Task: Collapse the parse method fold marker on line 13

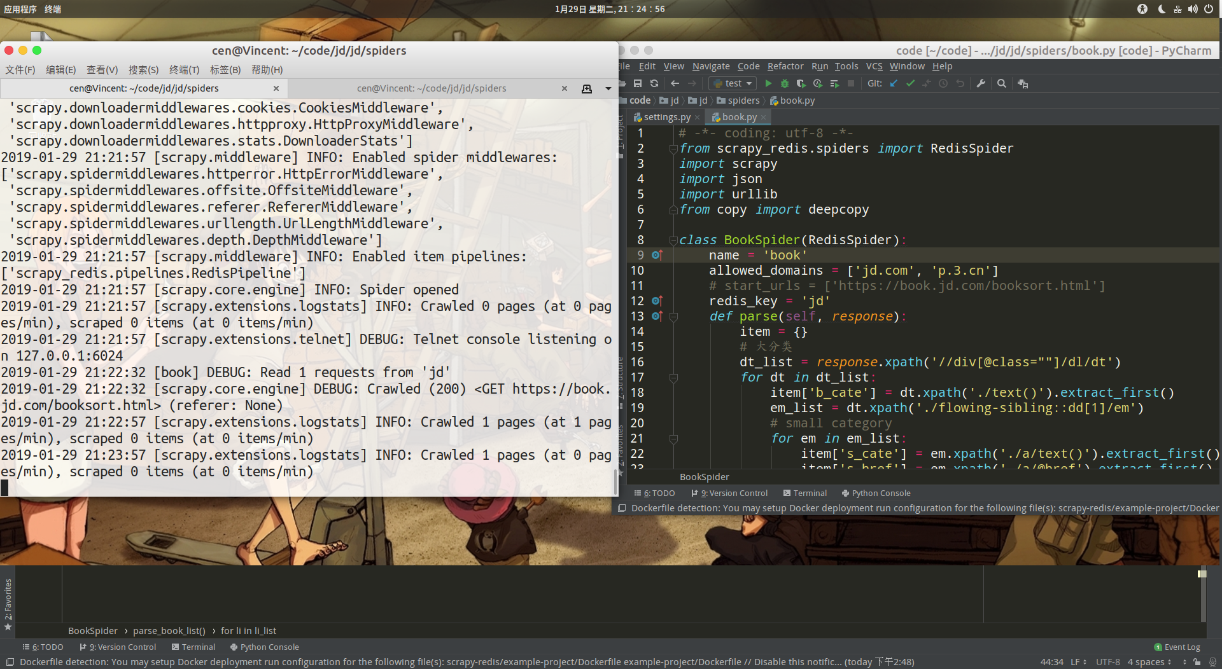Action: (673, 317)
